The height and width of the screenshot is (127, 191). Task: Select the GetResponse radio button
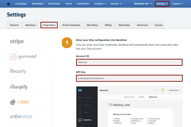[x=131, y=121]
